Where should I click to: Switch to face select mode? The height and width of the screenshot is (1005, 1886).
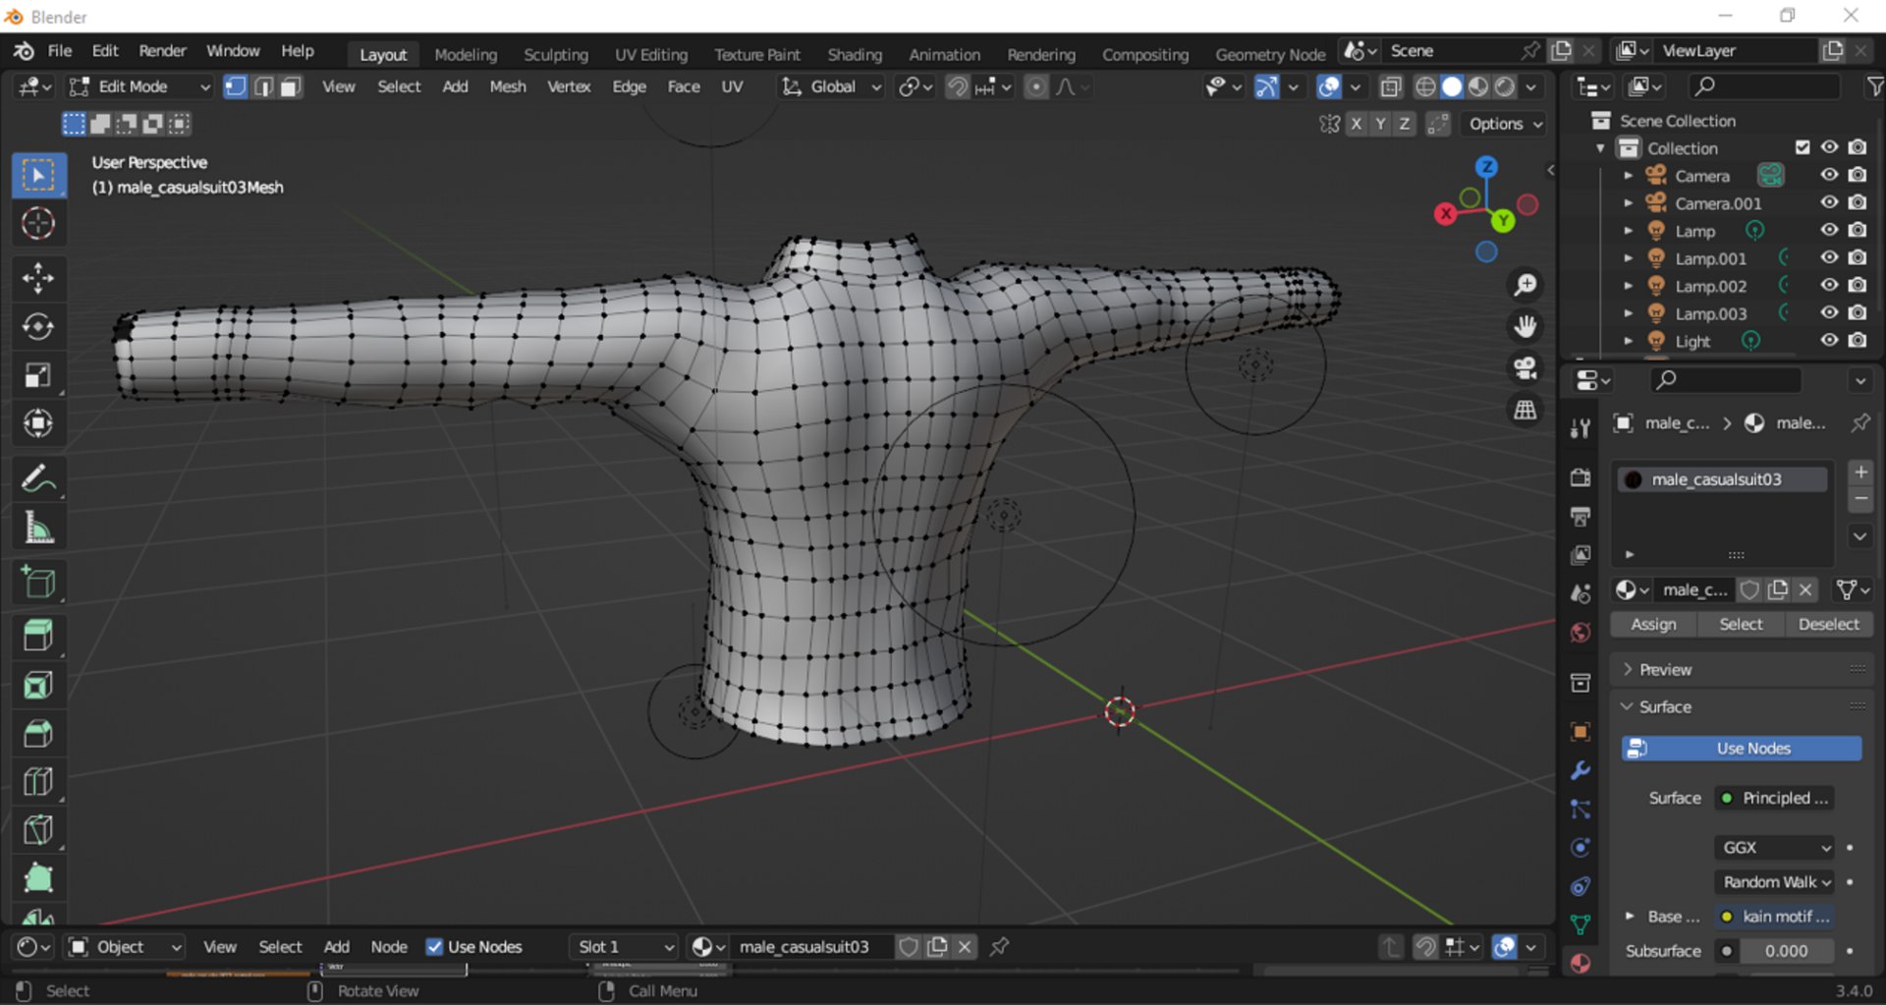point(290,87)
